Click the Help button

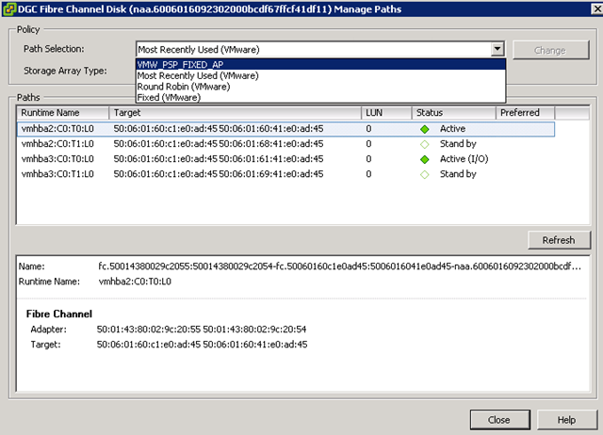pyautogui.click(x=567, y=420)
